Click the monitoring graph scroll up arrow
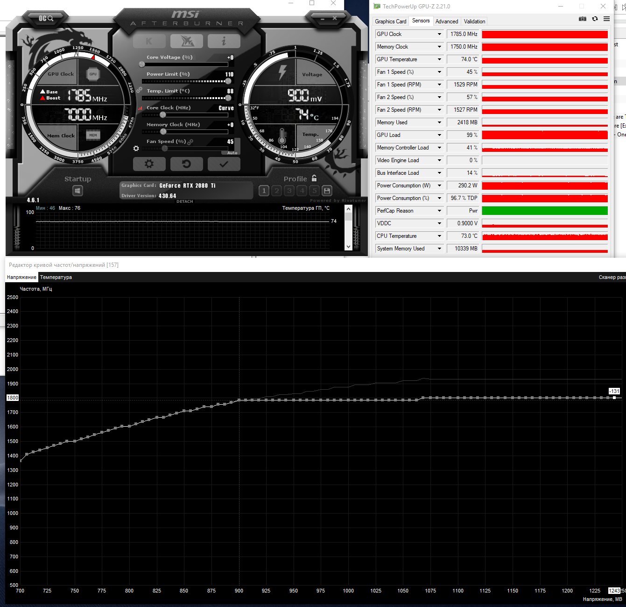The height and width of the screenshot is (607, 626). (348, 208)
